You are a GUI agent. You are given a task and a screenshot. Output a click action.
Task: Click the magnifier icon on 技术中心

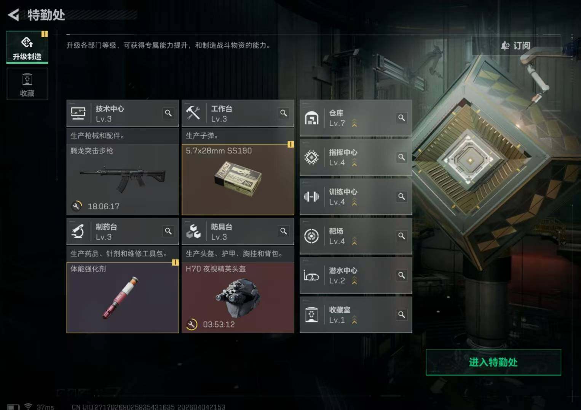168,113
